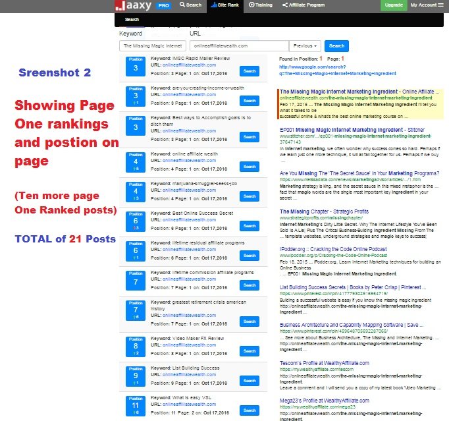449x421 pixels.
Task: Focus the URL input field
Action: pyautogui.click(x=239, y=46)
